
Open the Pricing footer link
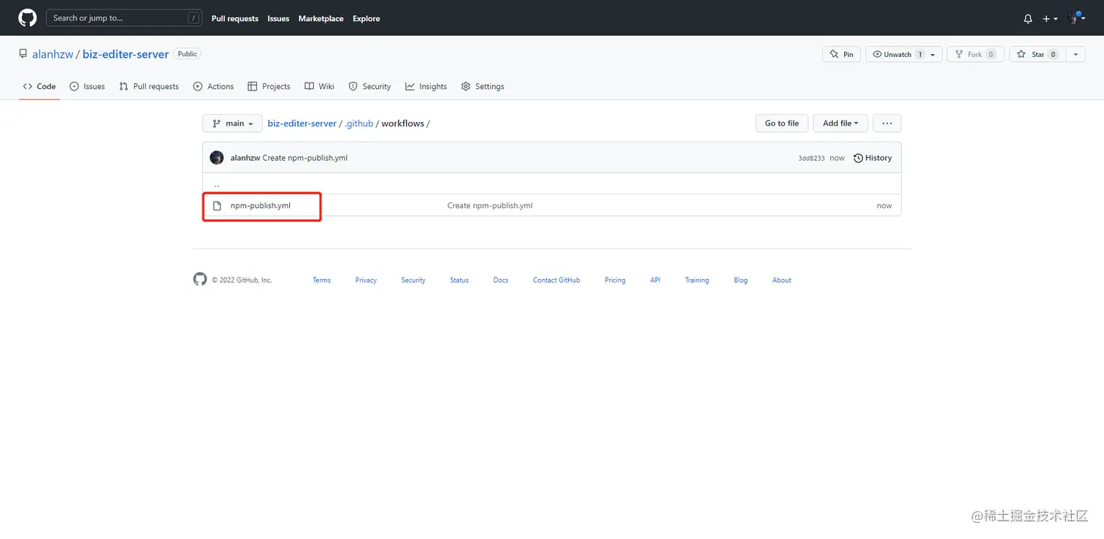click(x=615, y=280)
